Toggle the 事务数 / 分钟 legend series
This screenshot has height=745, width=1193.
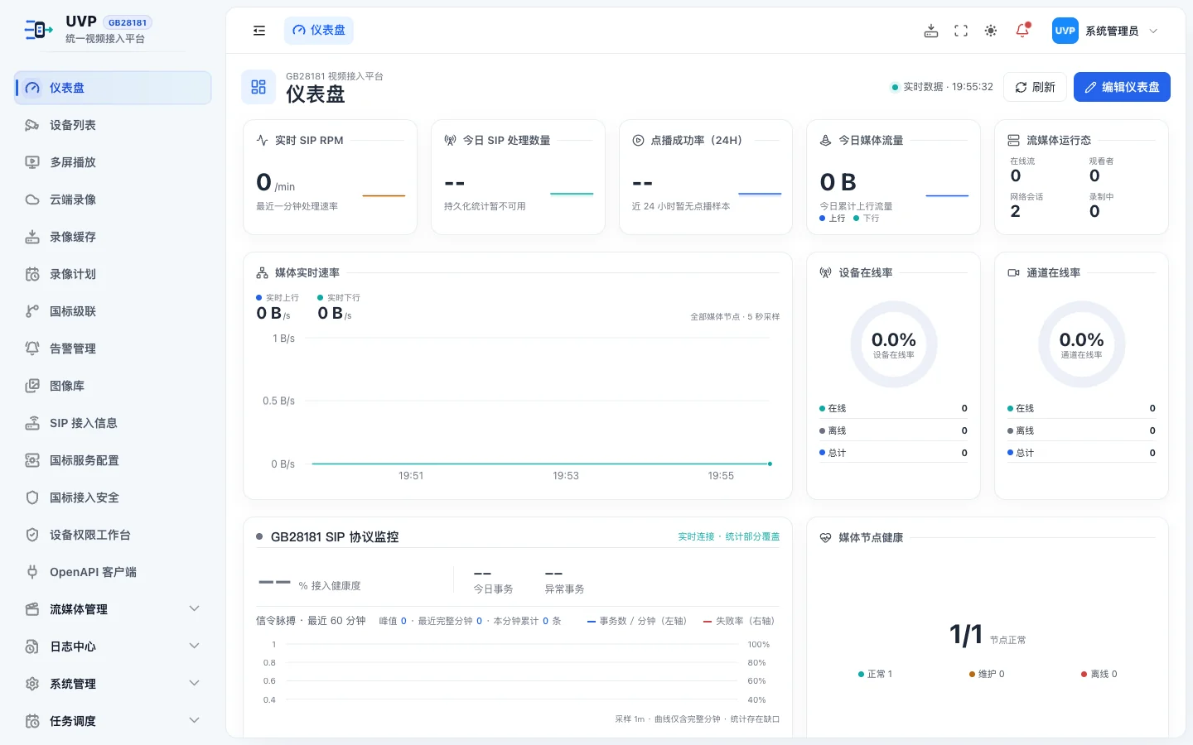[x=637, y=621]
